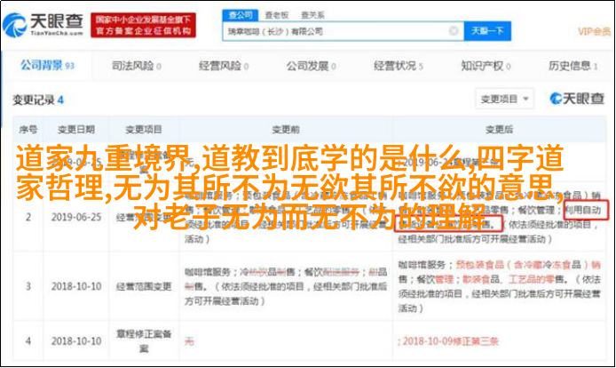Click the Tianyancha watermark logo near the dropdown
The image size is (616, 368).
(x=577, y=99)
